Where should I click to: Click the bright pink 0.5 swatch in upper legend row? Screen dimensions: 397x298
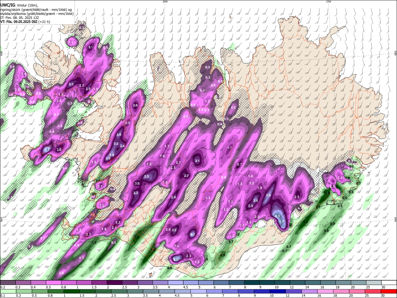pos(54,283)
